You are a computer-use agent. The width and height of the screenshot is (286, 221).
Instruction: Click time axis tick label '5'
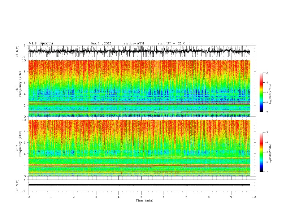coord(141,197)
